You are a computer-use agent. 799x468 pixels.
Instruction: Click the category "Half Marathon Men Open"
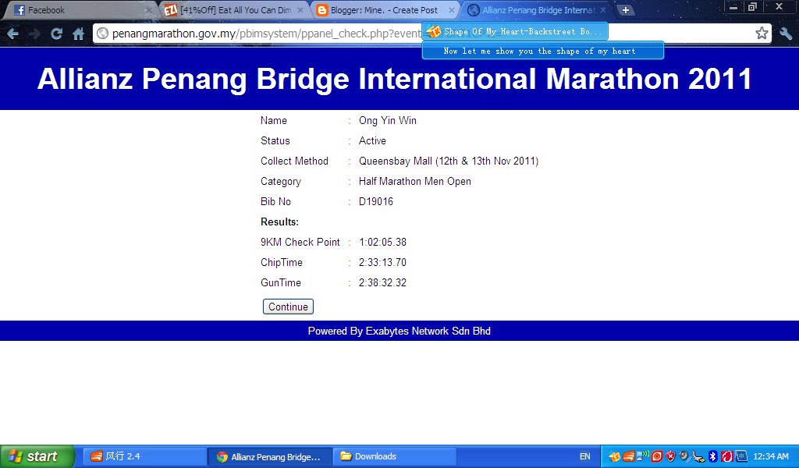pyautogui.click(x=415, y=181)
